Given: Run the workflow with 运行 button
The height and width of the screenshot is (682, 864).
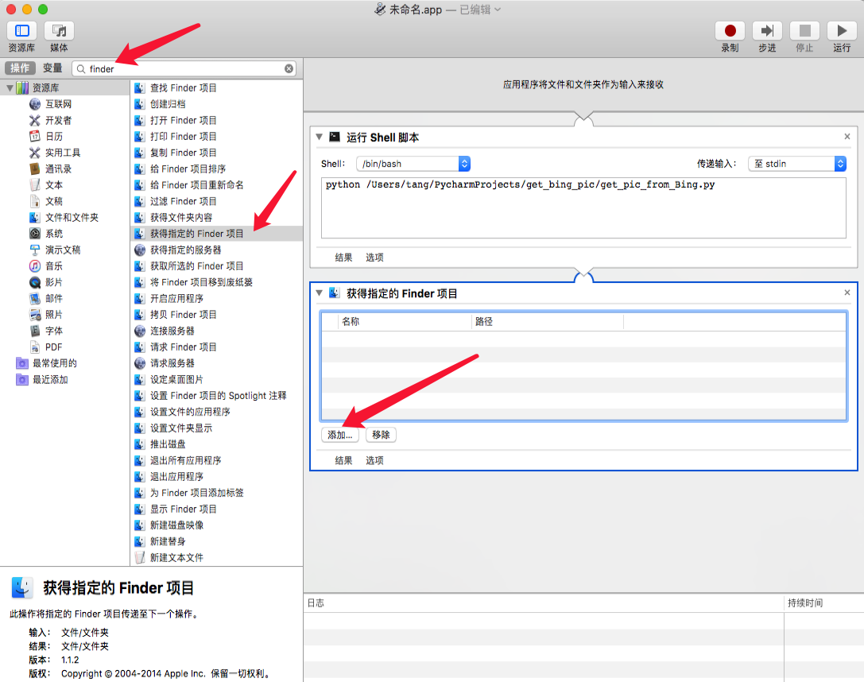Looking at the screenshot, I should coord(842,31).
